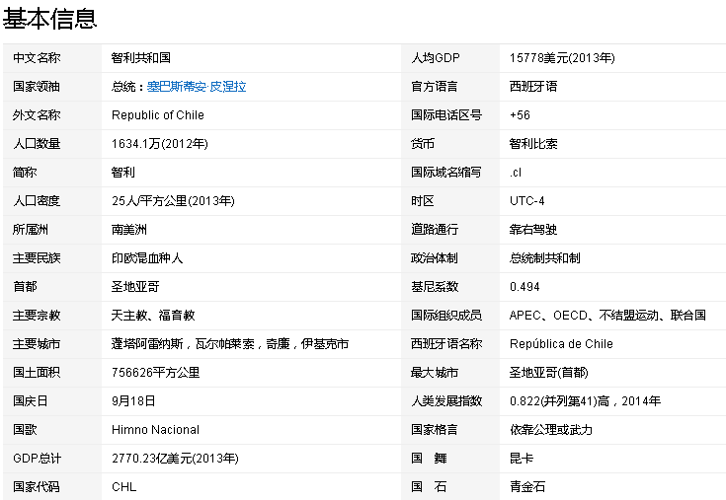Select per-capita GDP 15778美元(2013年)
The image size is (726, 500).
pos(562,58)
